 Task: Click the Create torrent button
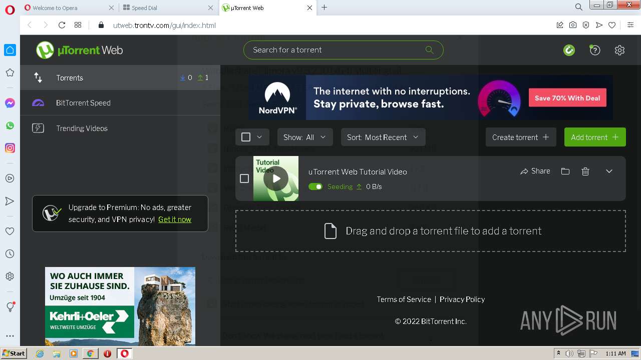pos(521,137)
